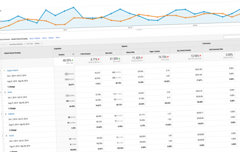Screen dimensions: 240x152
Task: Click the 4.71% new sessions summary value
Action: pos(94,59)
